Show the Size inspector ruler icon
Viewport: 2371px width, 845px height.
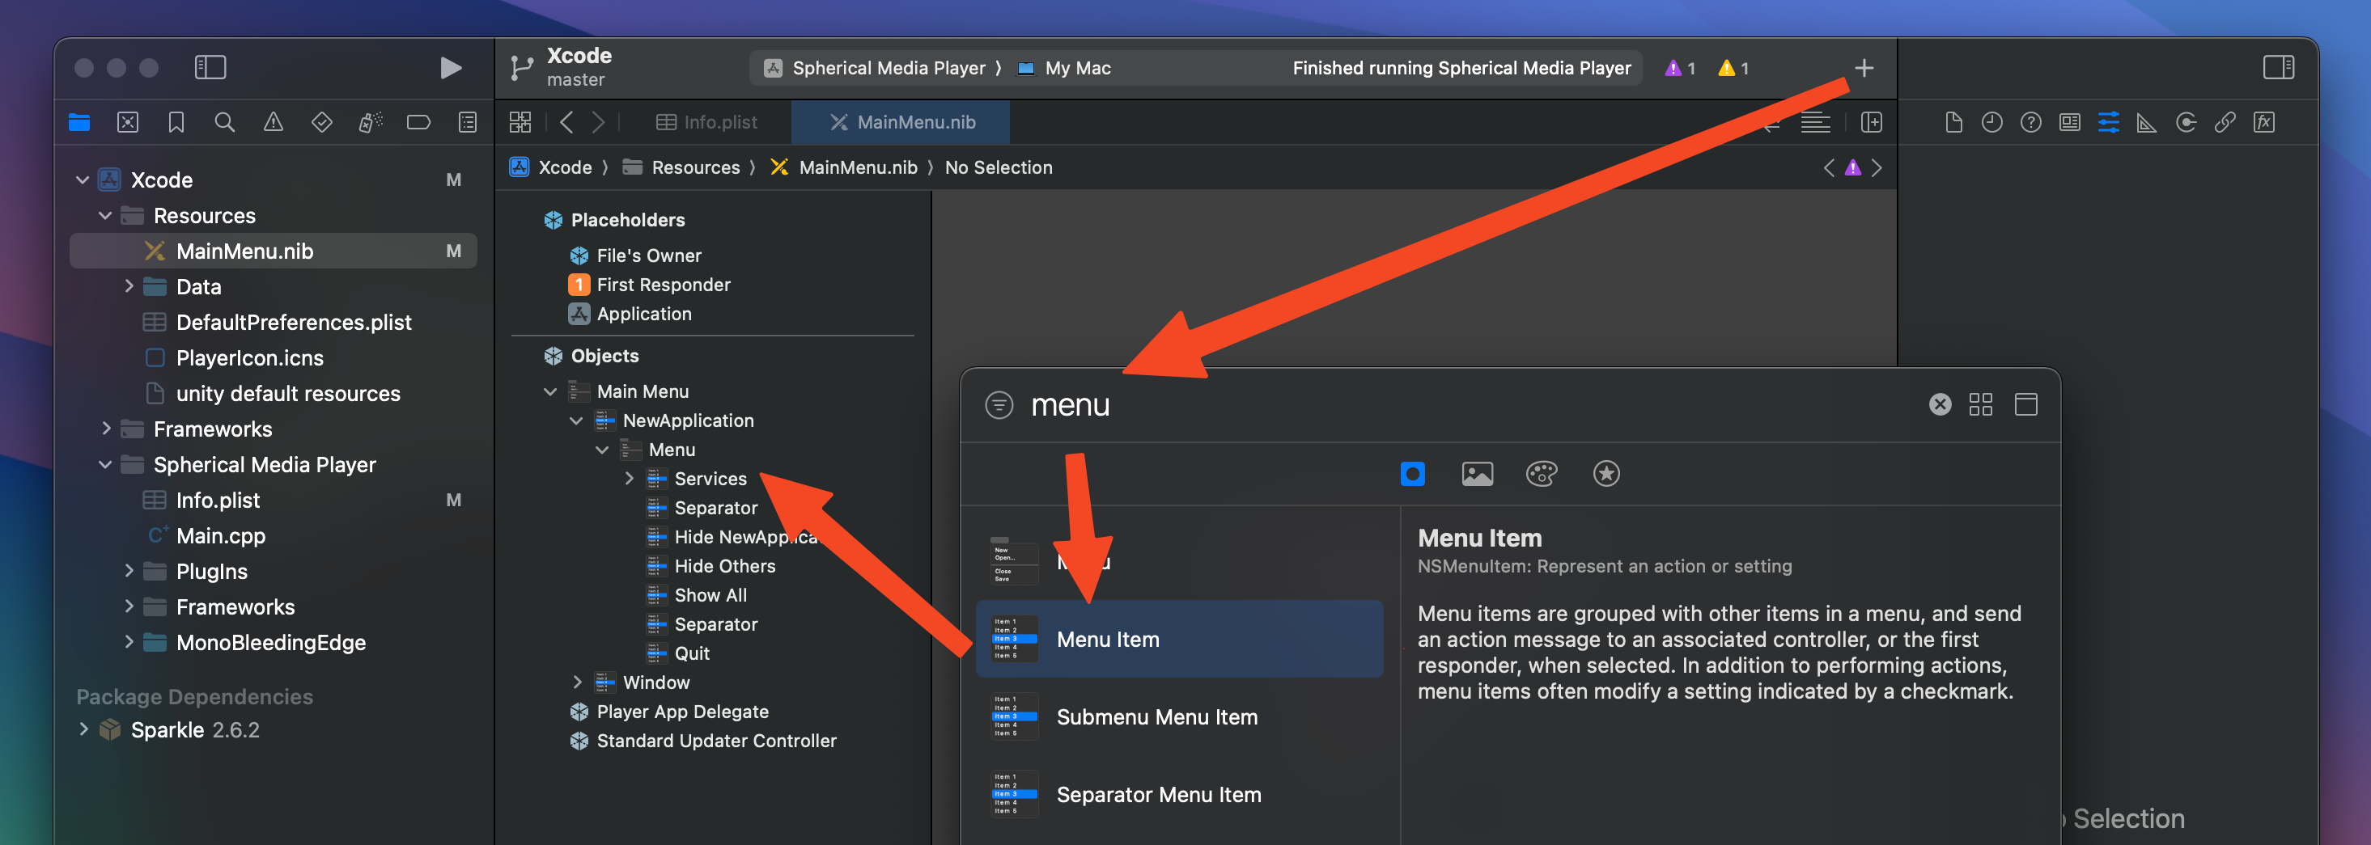pyautogui.click(x=2146, y=122)
